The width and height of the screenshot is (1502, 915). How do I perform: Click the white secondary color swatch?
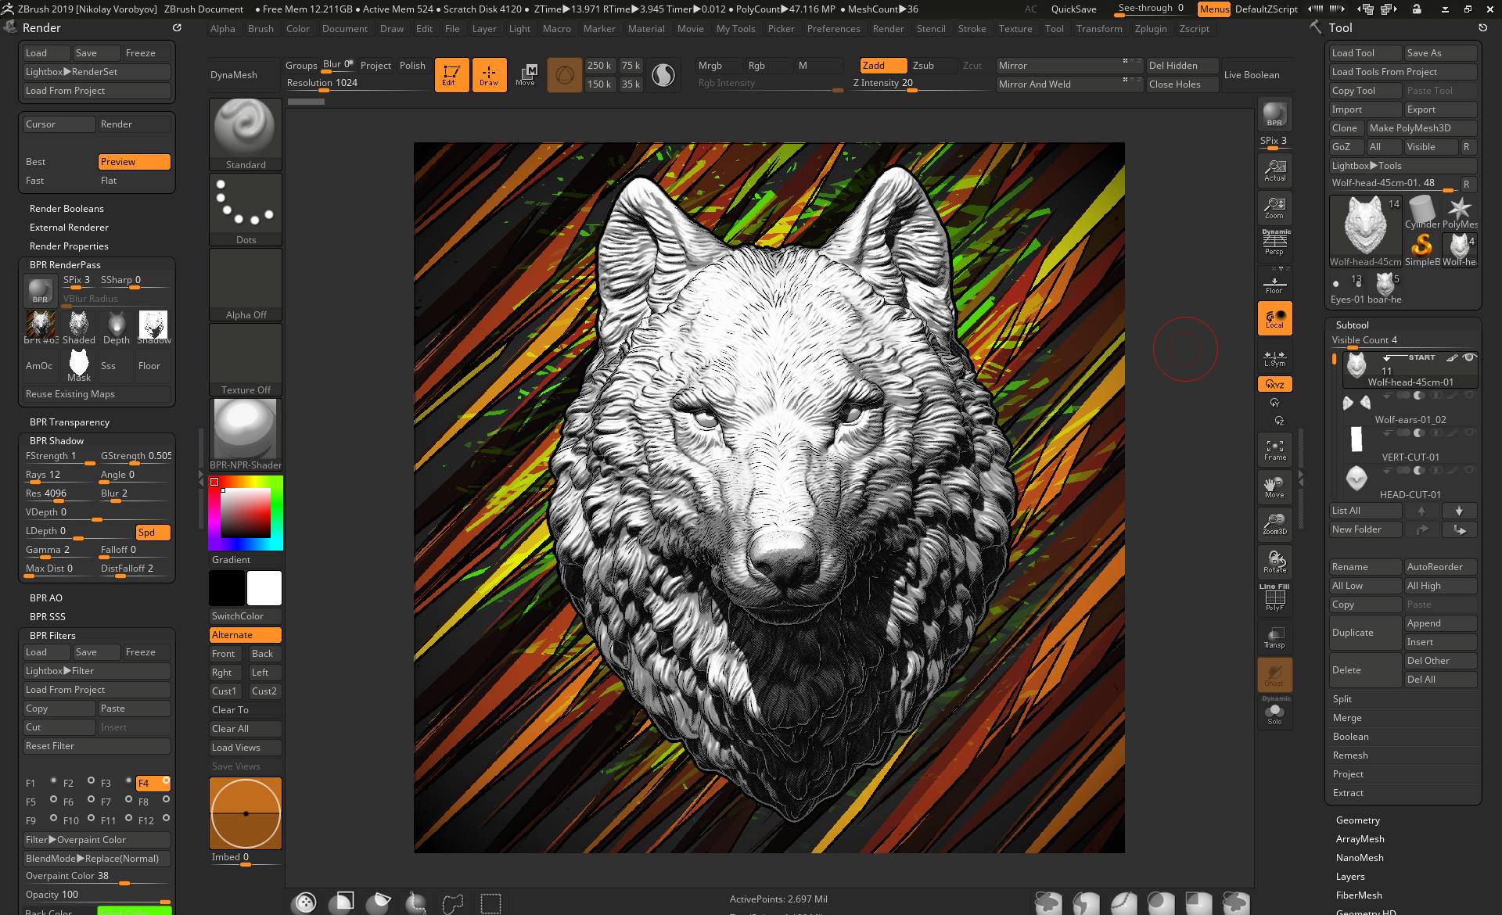click(x=264, y=588)
